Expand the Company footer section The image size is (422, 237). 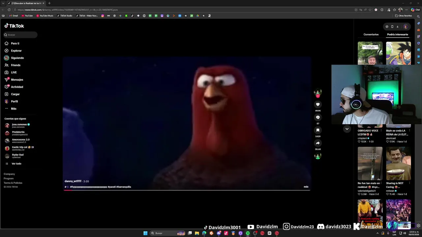click(9, 174)
